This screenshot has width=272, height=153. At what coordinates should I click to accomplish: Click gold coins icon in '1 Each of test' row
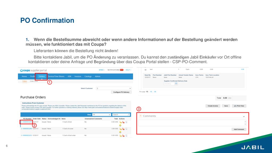[x=121, y=122]
